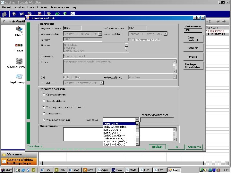Choose the (Stefan) entry in Medewerker list

coord(119,142)
